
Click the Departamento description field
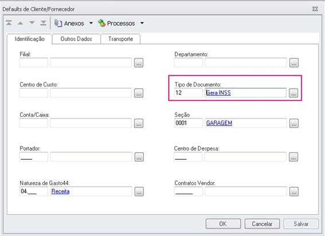pos(246,62)
